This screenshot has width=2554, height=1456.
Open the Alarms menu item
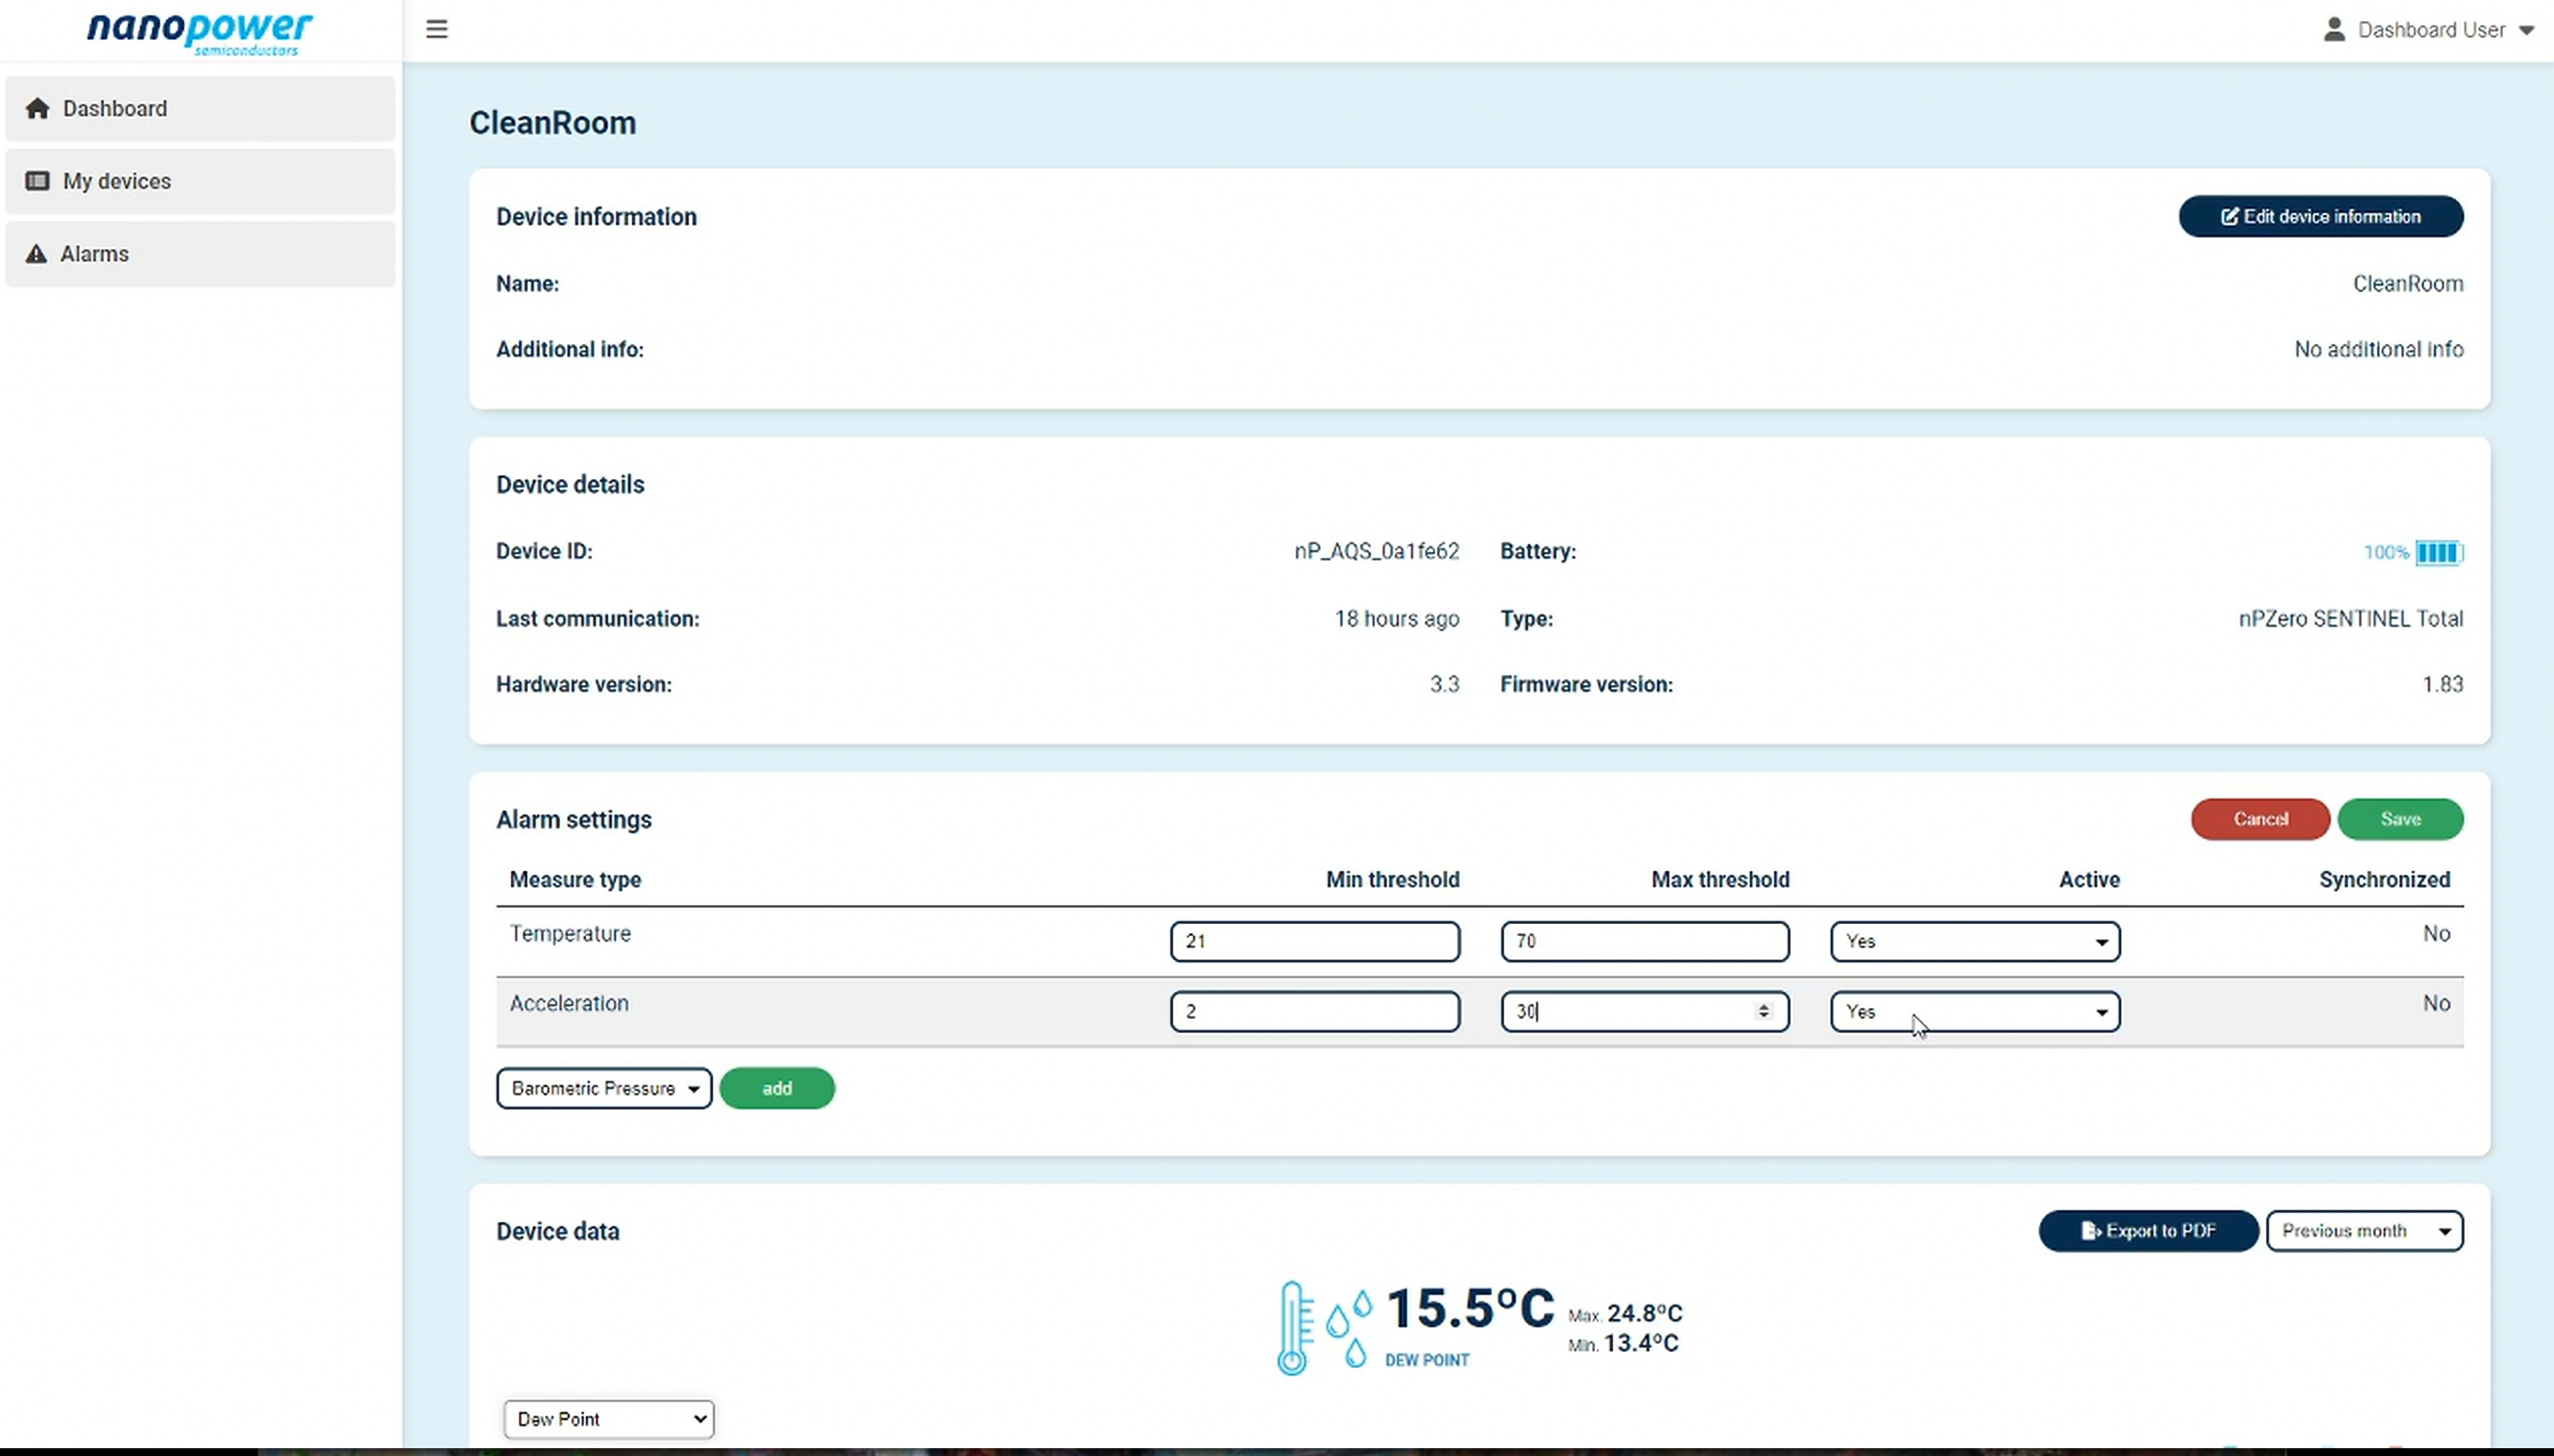[200, 254]
